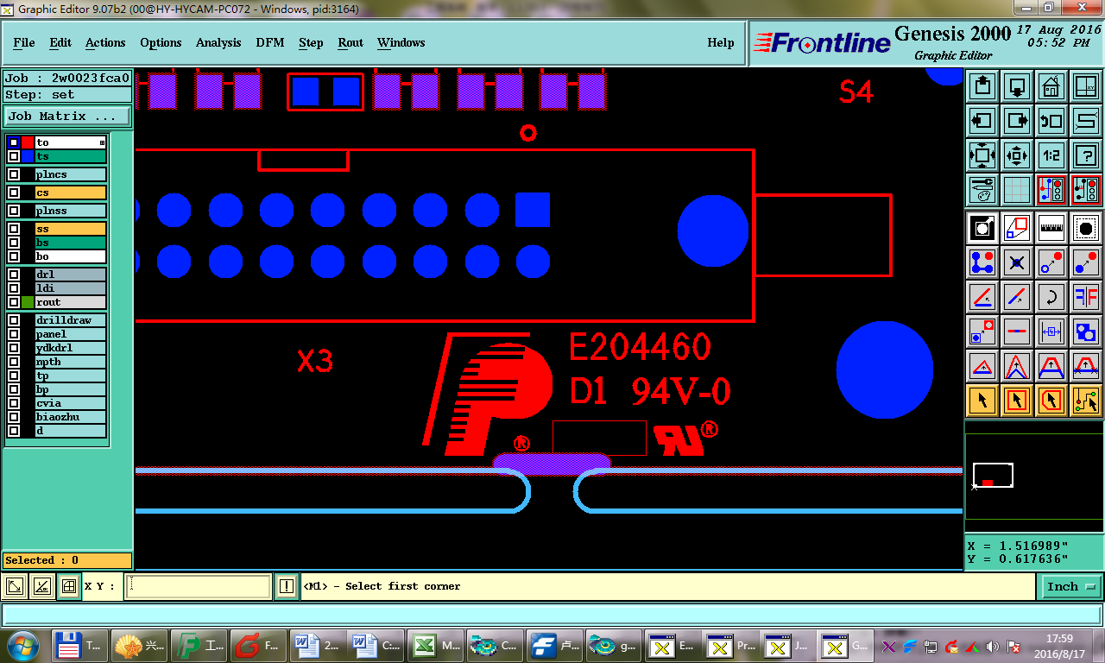Open the Analysis menu
Image resolution: width=1105 pixels, height=663 pixels.
[x=218, y=42]
